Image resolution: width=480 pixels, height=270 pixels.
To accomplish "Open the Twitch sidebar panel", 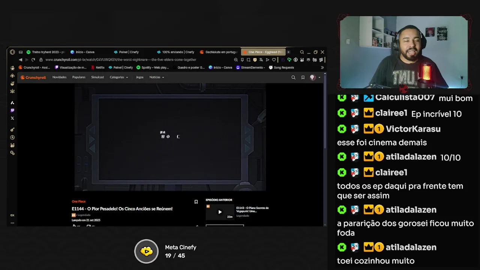I will [12, 110].
